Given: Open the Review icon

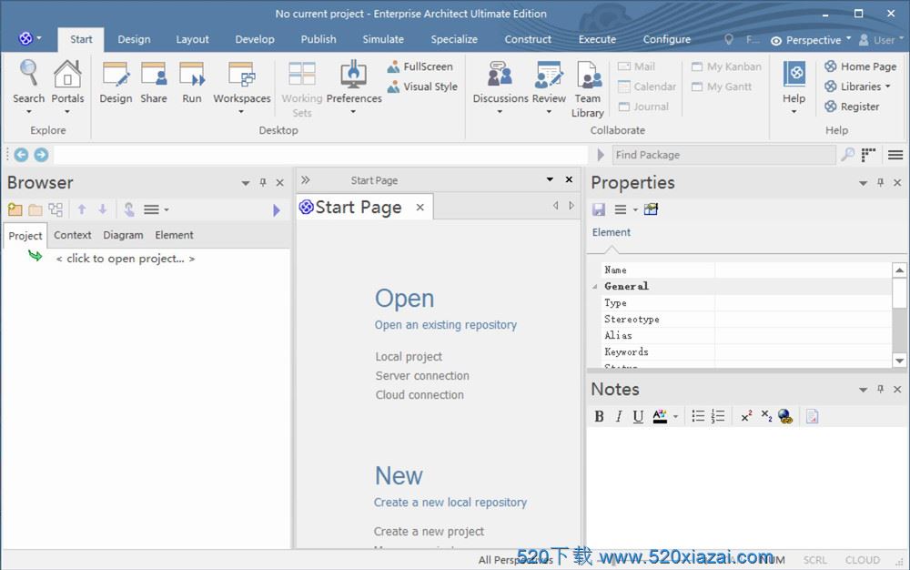Looking at the screenshot, I should (549, 86).
